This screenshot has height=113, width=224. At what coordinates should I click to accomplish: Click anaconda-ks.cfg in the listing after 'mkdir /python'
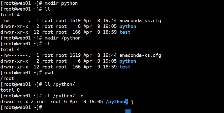point(140,55)
